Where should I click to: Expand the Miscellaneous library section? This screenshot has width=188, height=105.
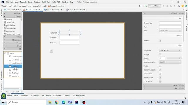(13, 40)
